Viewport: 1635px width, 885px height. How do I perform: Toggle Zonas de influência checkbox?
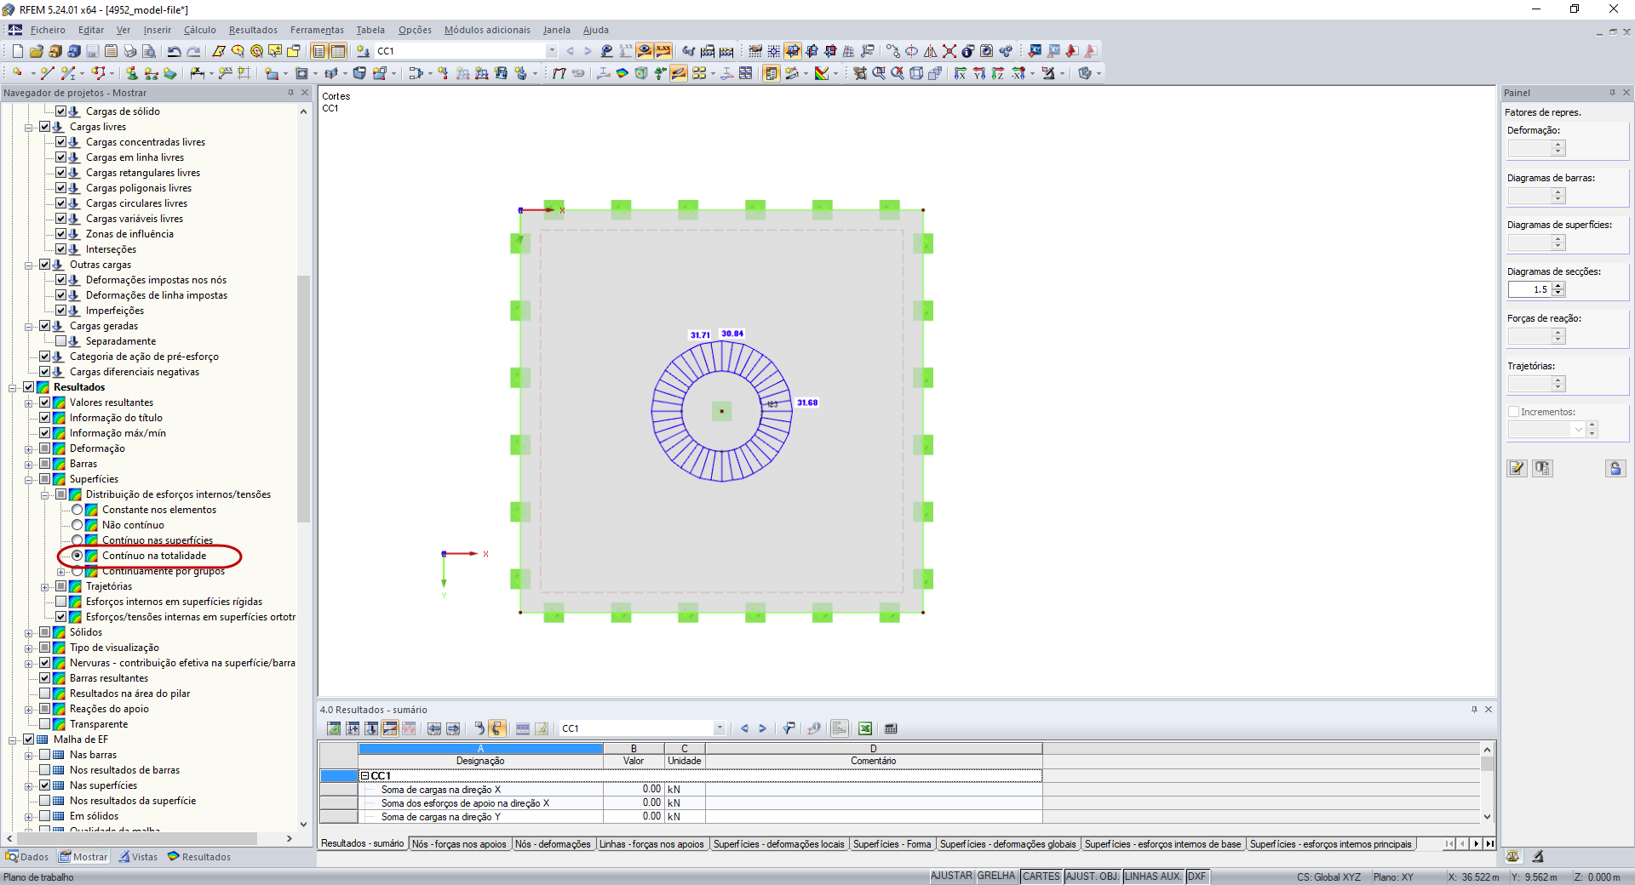60,234
